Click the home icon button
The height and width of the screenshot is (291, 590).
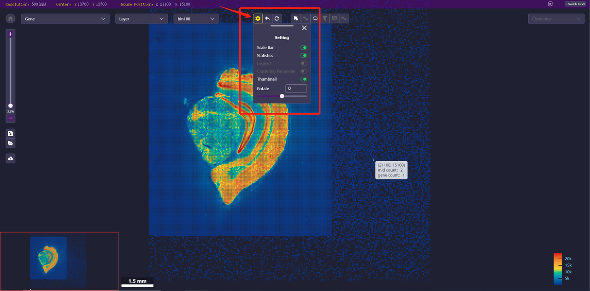tap(11, 19)
